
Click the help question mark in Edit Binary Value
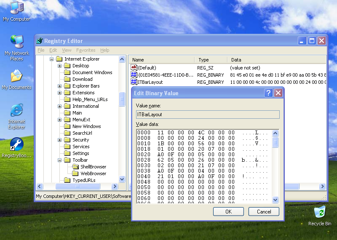click(268, 93)
